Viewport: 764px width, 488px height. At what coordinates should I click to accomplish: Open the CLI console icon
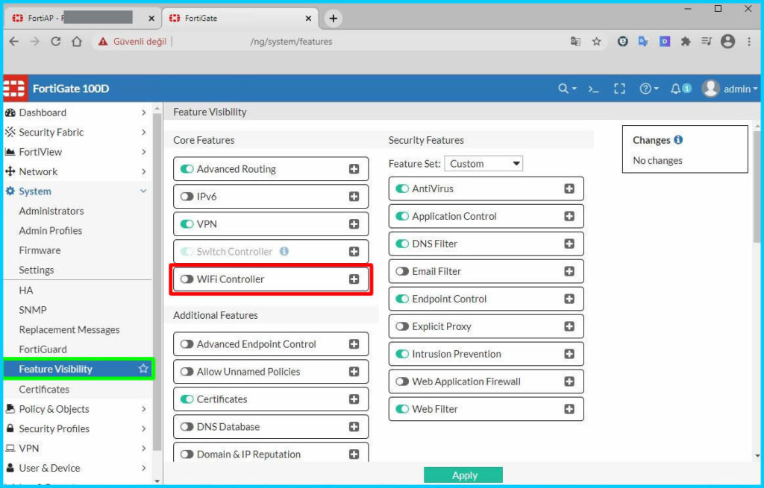point(593,89)
